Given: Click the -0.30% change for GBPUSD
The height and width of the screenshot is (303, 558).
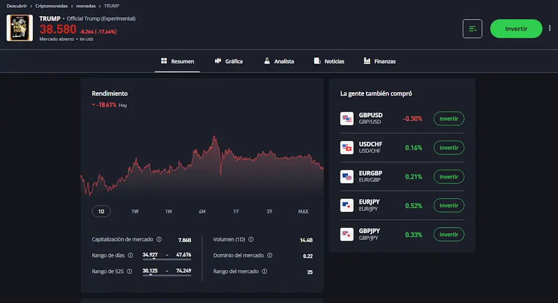Looking at the screenshot, I should 412,118.
